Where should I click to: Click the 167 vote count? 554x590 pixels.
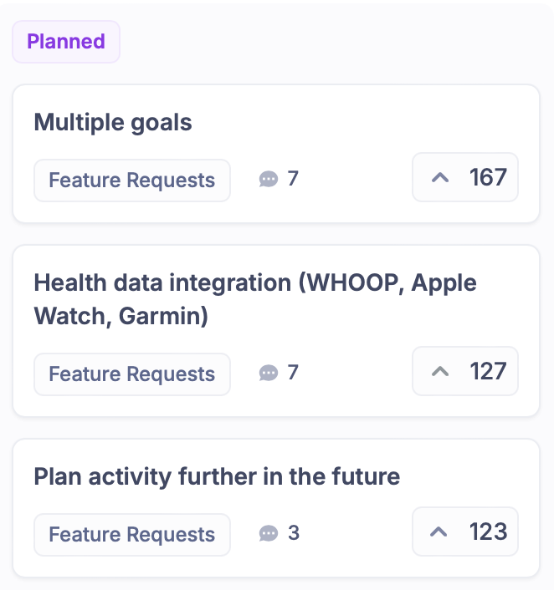pyautogui.click(x=489, y=177)
